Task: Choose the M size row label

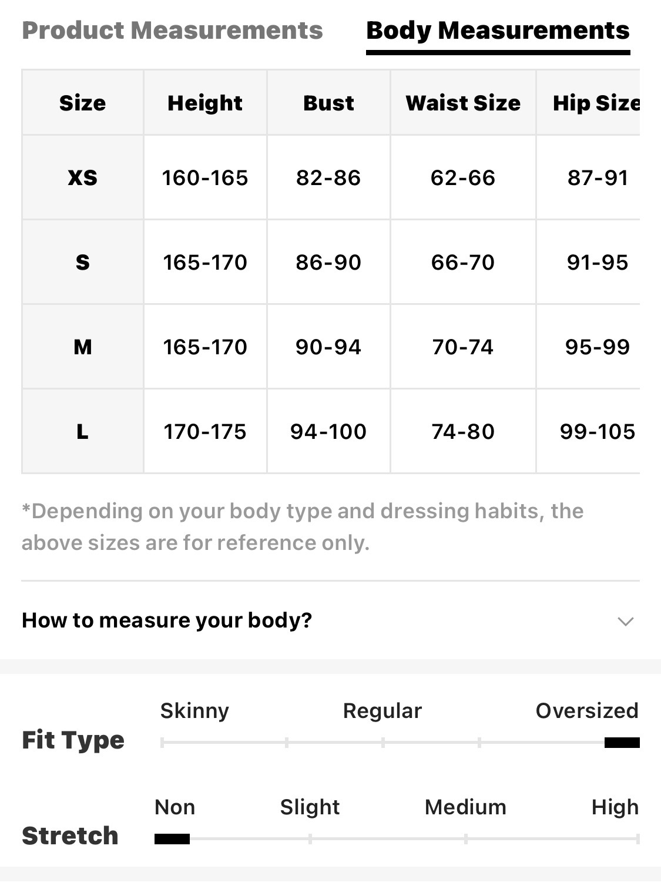Action: tap(82, 347)
